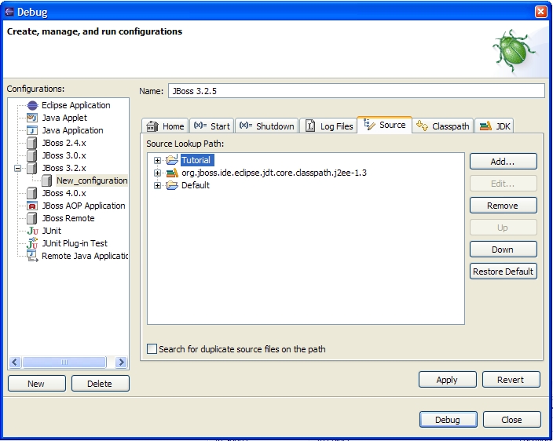Click the Eclipse Application icon in Configurations

[x=32, y=105]
